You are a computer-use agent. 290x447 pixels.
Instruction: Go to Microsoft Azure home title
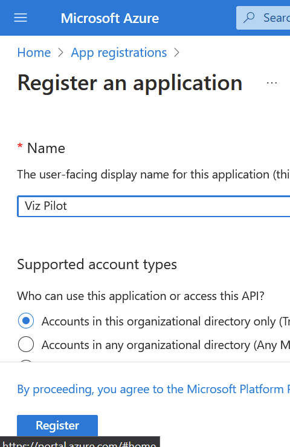[110, 18]
